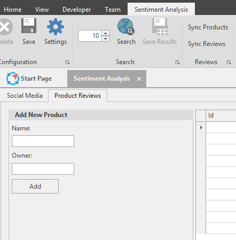
Task: Focus the product Name input field
Action: click(43, 141)
